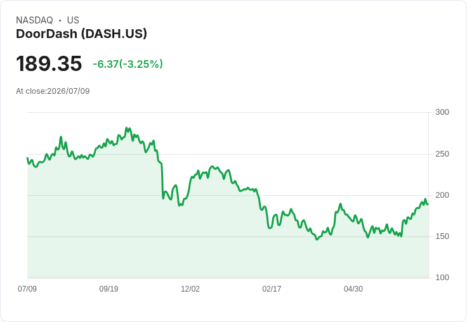The image size is (467, 322).
Task: Click the chart's highest peak near 280
Action: [x=126, y=128]
